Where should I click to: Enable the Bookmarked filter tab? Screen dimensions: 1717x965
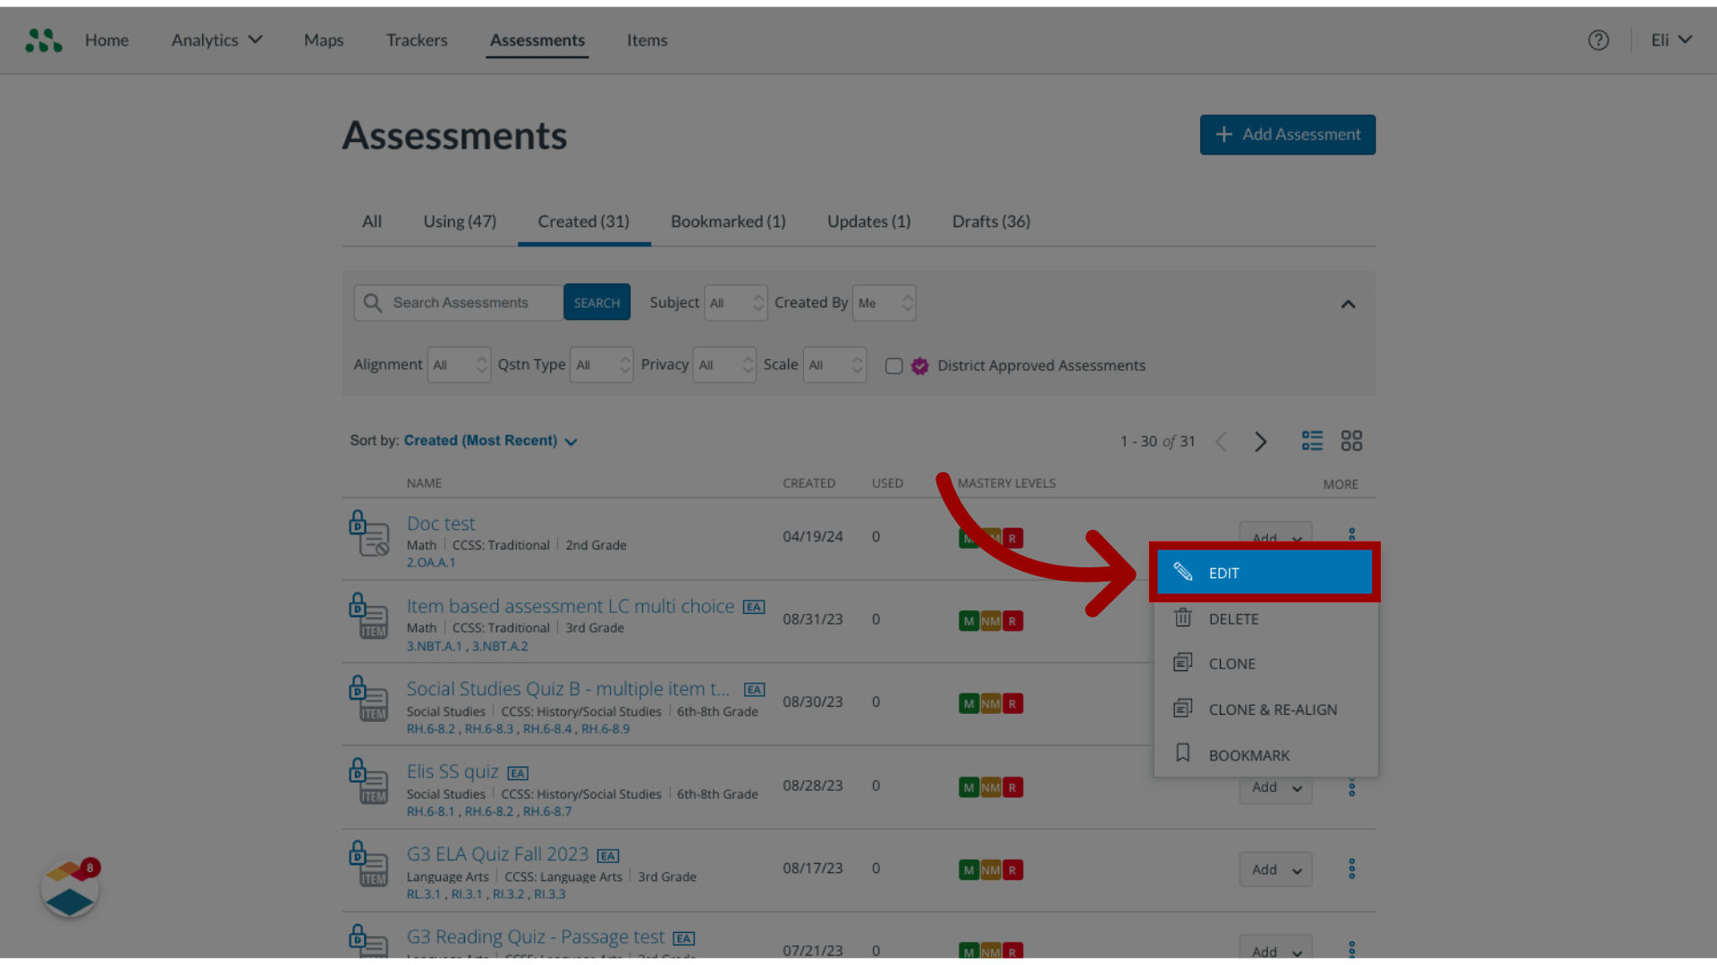tap(728, 221)
